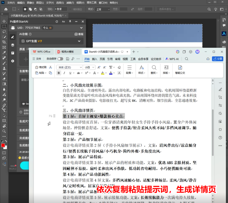The height and width of the screenshot is (203, 228).
Task: Open Photoshop 滤镜(T) menu
Action: tap(70, 3)
